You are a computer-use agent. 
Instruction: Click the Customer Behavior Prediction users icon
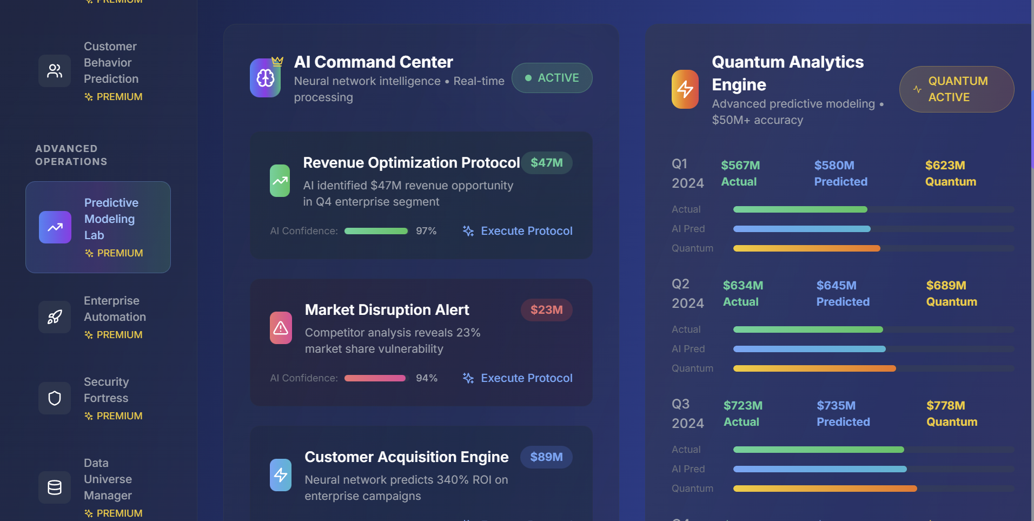[x=55, y=71]
